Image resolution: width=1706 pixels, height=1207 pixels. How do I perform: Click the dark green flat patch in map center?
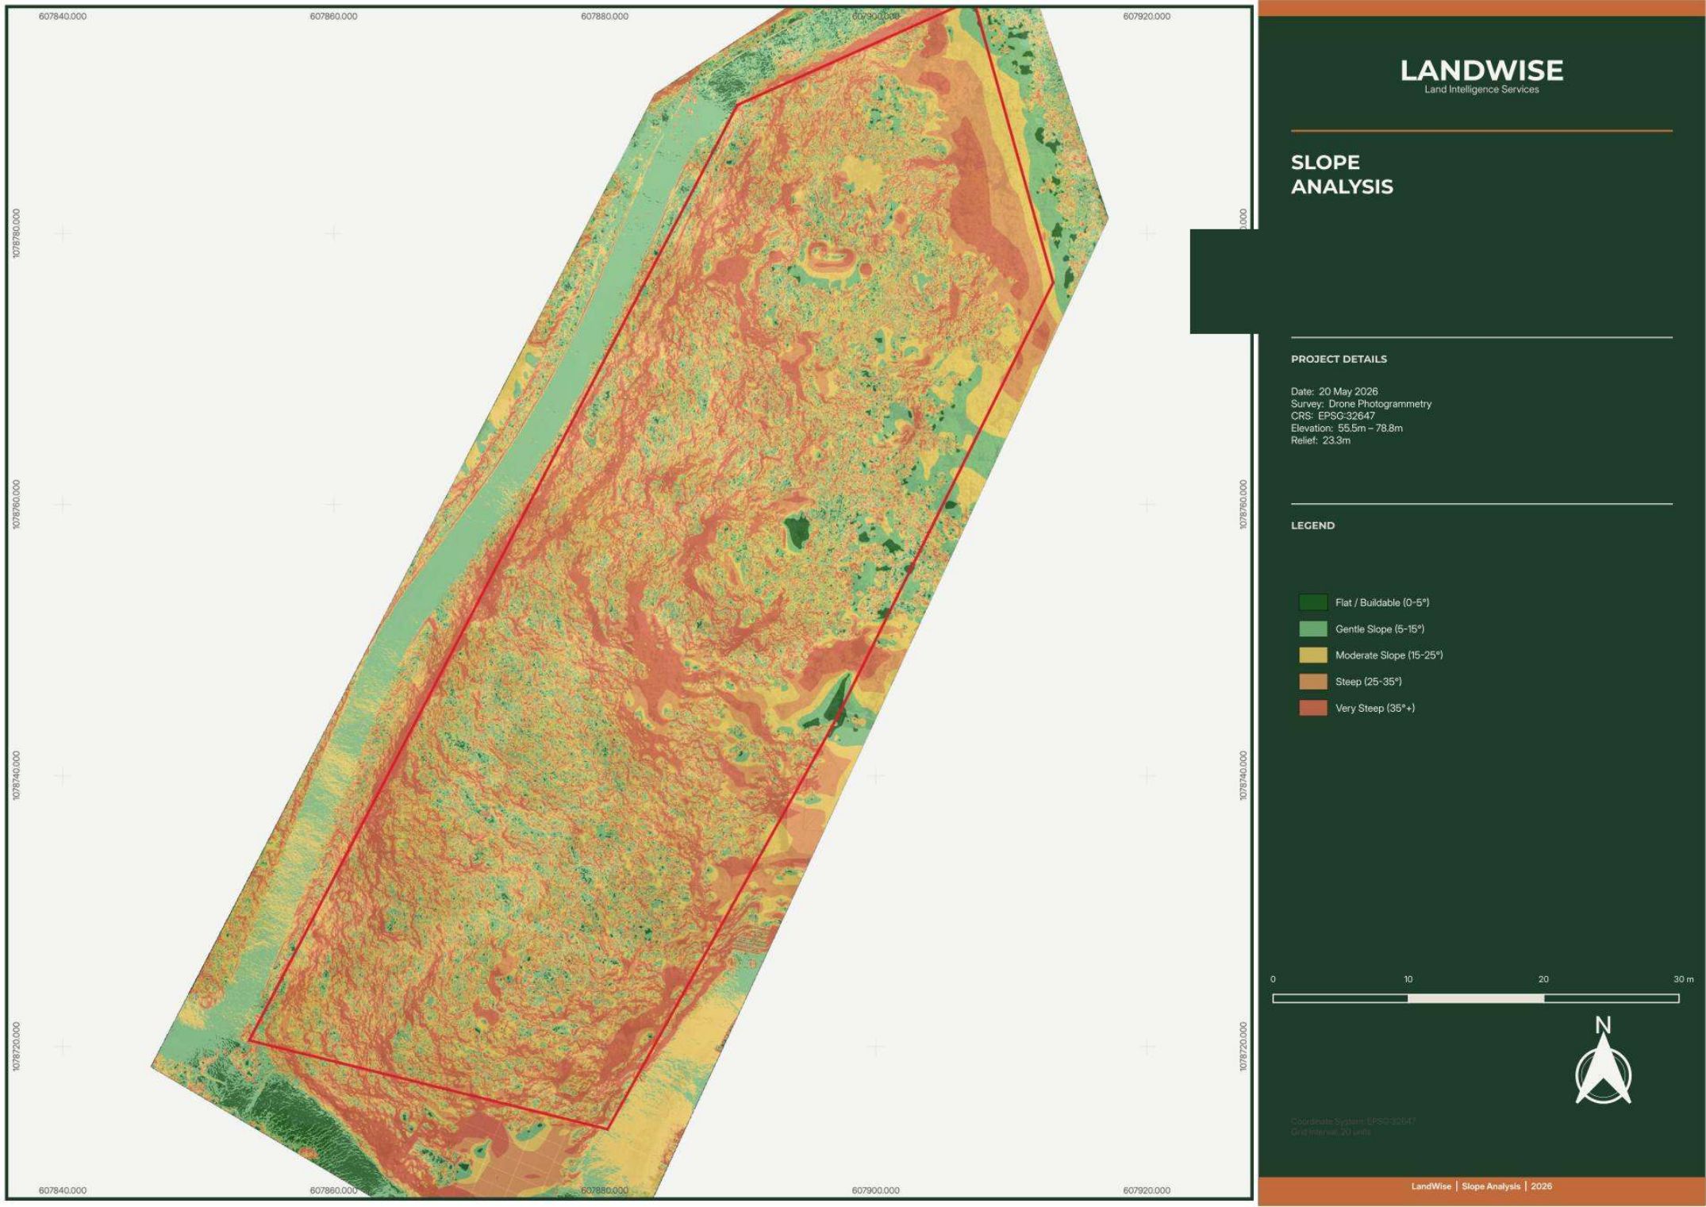797,530
